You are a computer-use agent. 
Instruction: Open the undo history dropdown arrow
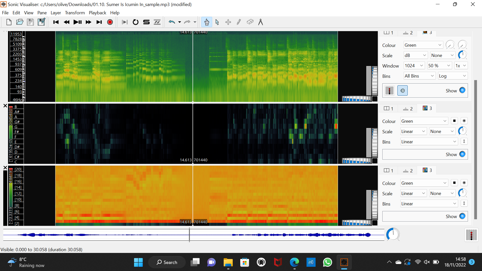point(179,22)
